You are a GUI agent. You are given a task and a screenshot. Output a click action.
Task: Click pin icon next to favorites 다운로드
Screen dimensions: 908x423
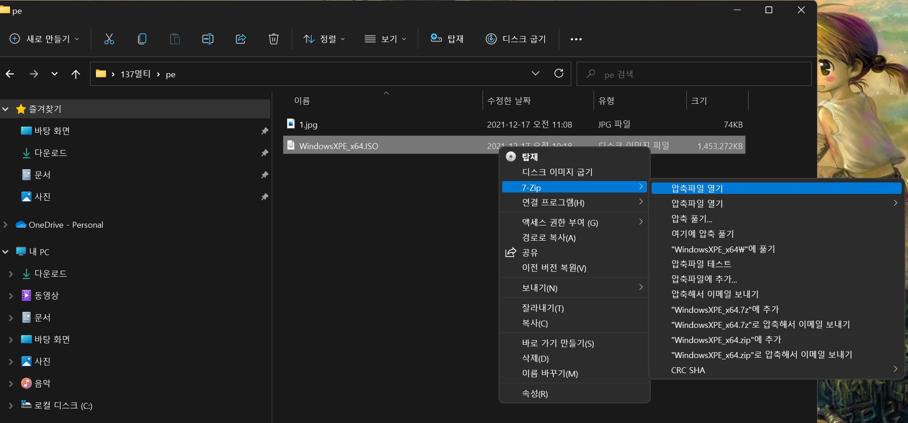point(265,153)
